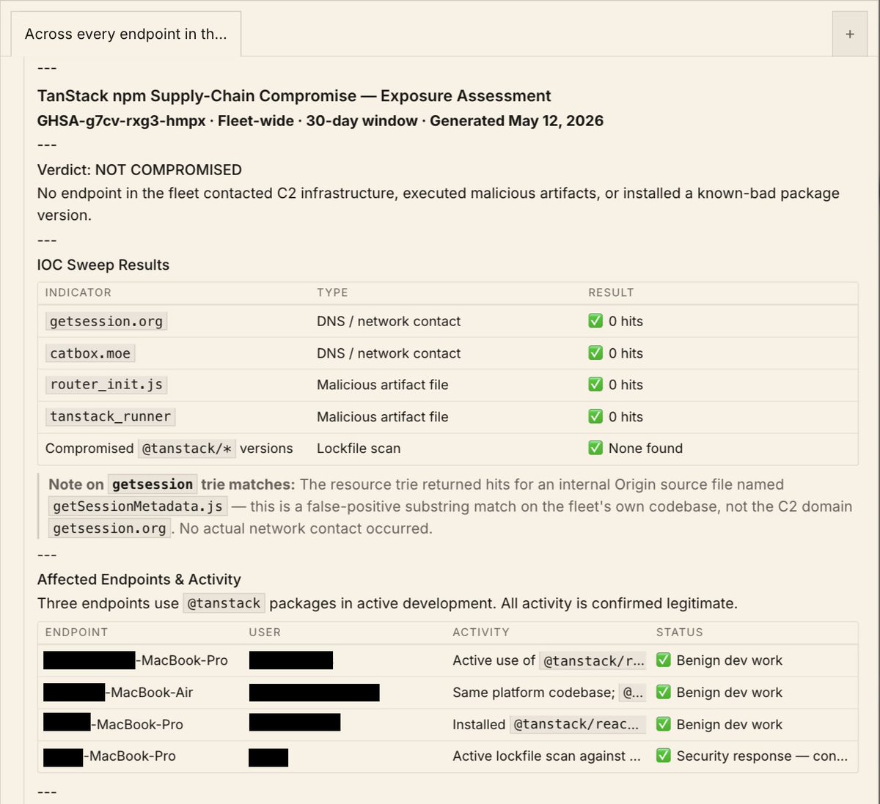This screenshot has height=804, width=880.
Task: Click the 'IOC Sweep Results' heading
Action: click(103, 265)
